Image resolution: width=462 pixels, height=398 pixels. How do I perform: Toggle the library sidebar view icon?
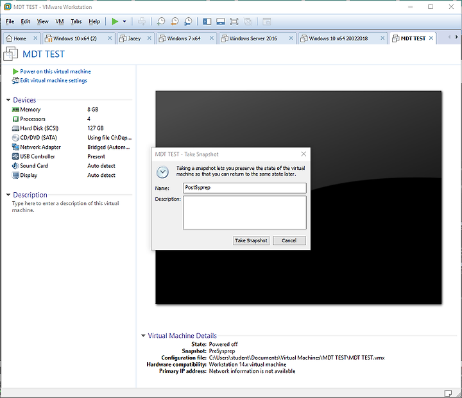[x=207, y=22]
